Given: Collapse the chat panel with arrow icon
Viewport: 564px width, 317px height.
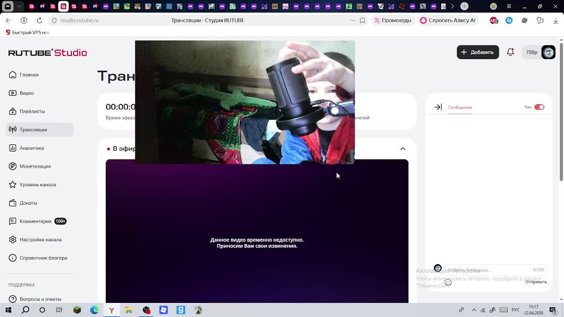Looking at the screenshot, I should click(x=438, y=107).
